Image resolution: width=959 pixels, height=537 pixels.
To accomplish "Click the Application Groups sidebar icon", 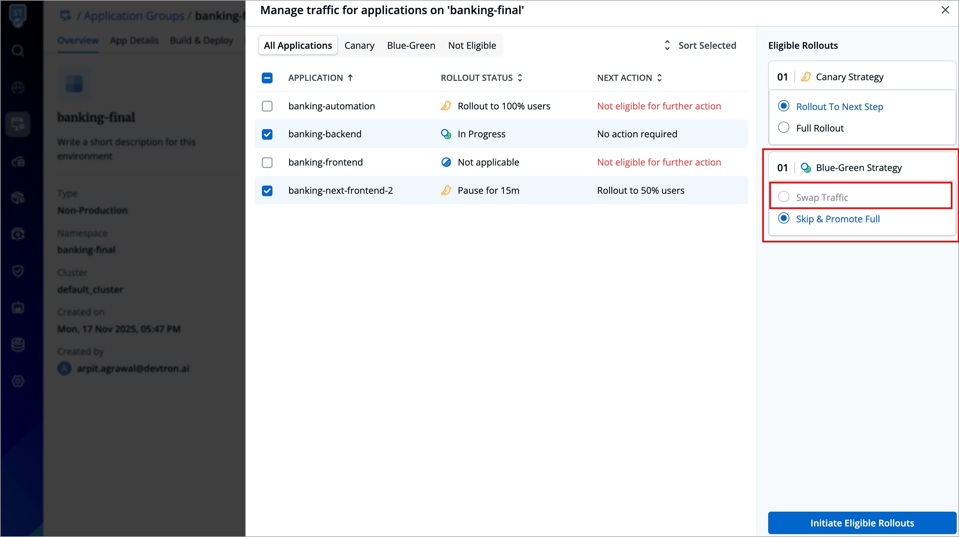I will [18, 124].
